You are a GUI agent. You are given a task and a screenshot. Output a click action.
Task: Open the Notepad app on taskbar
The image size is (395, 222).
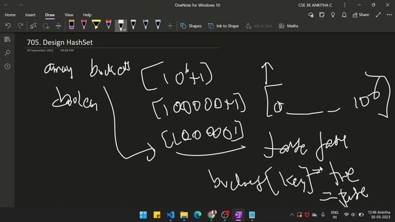[x=252, y=215]
